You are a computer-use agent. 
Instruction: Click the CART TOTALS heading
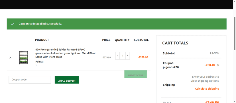(x=175, y=43)
